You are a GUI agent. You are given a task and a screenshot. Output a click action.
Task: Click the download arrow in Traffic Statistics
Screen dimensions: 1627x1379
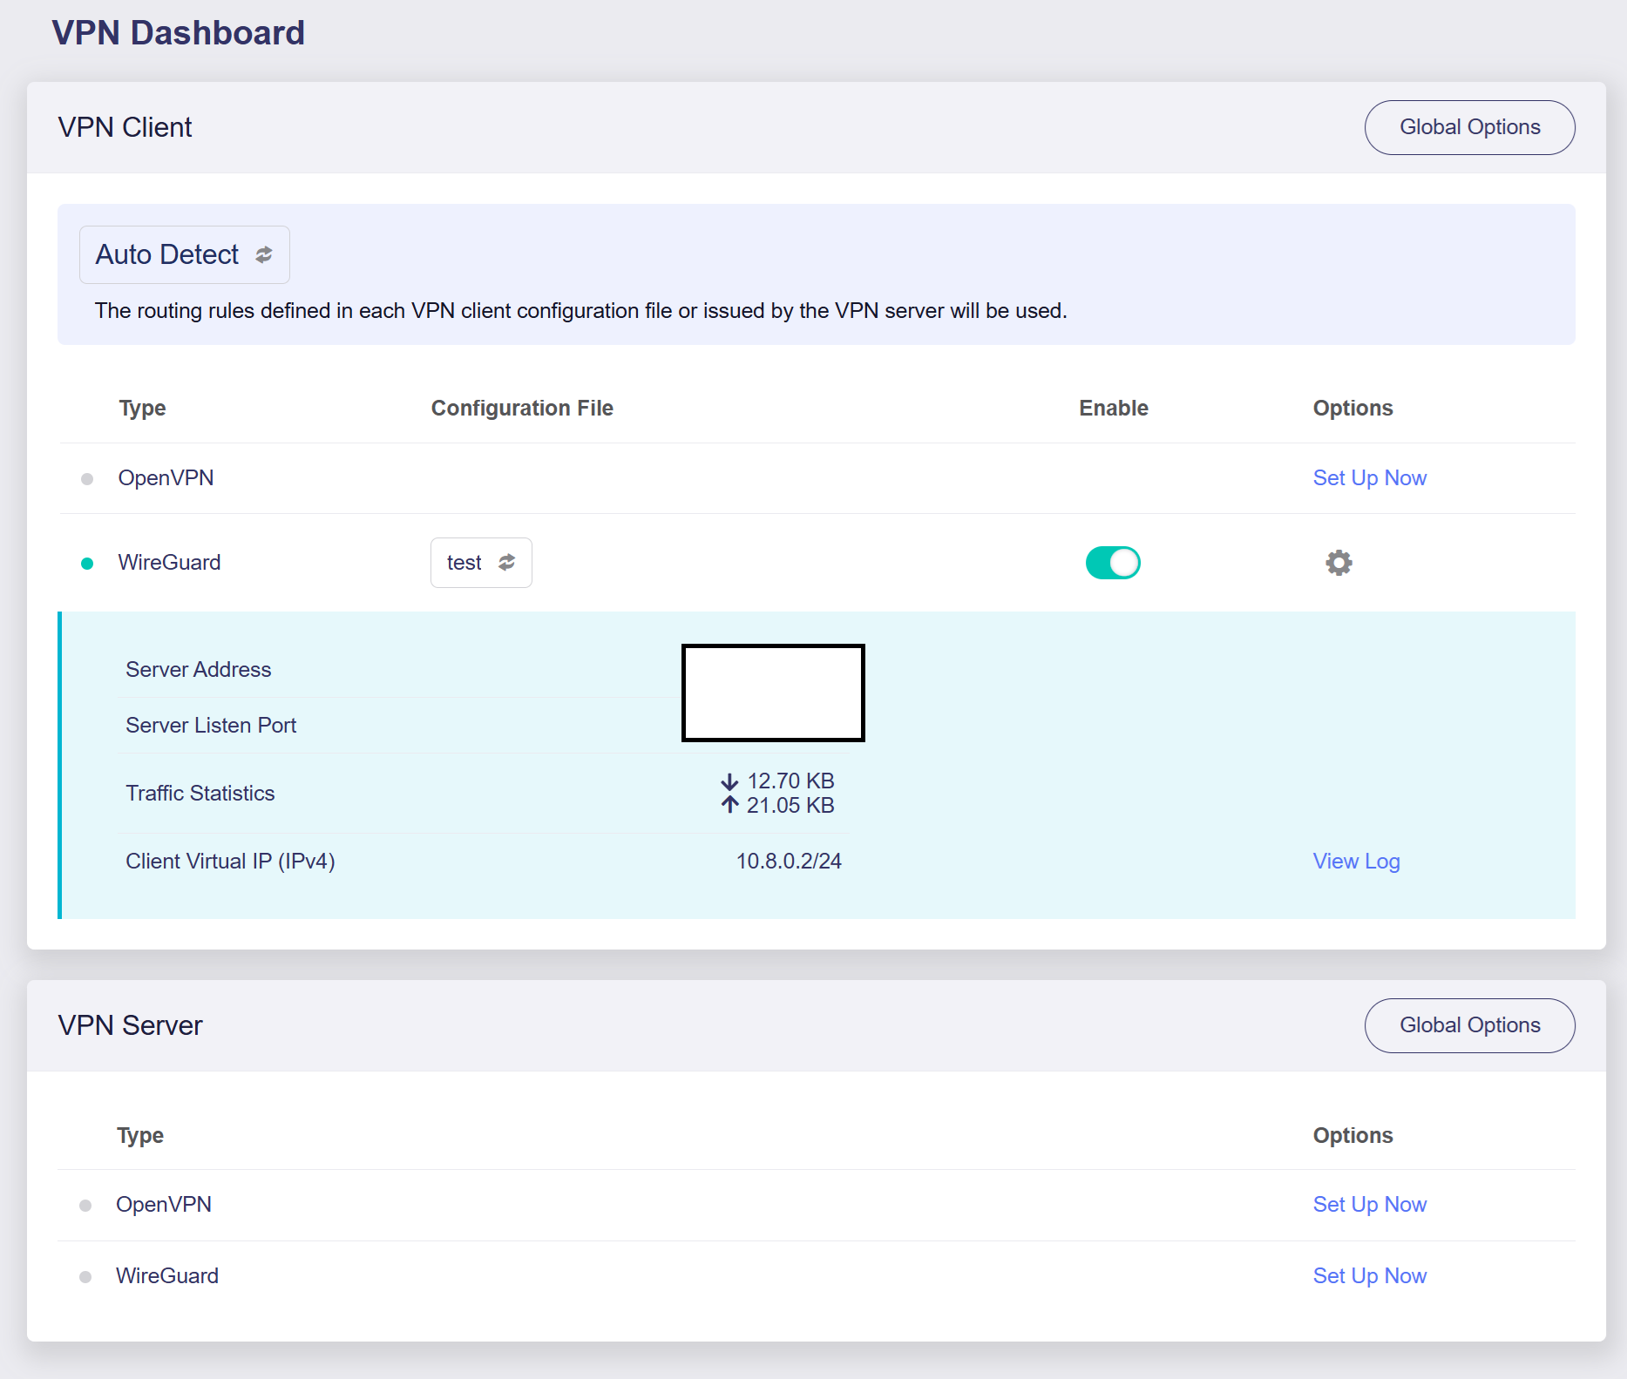[x=729, y=781]
